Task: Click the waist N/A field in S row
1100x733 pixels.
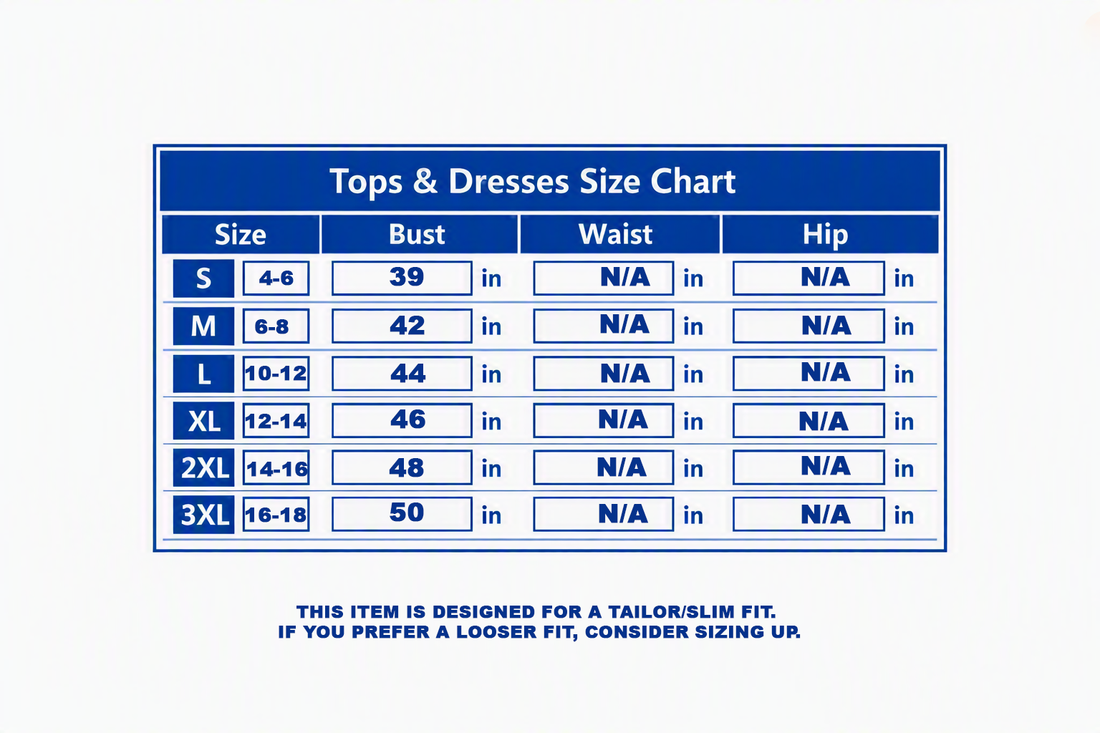Action: coord(604,278)
